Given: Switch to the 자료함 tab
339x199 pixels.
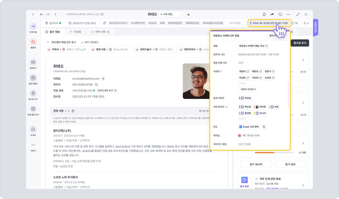Looking at the screenshot, I should click(75, 32).
